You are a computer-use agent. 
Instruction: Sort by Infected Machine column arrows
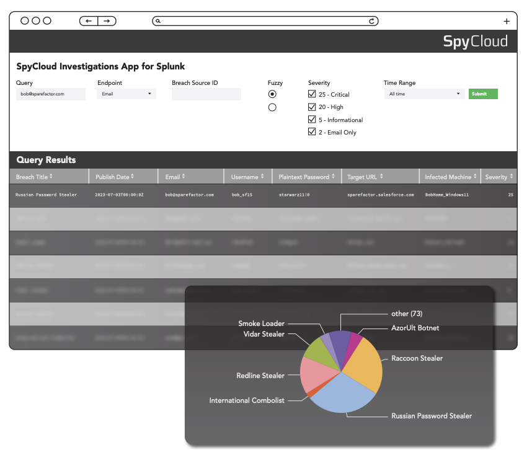click(x=475, y=176)
